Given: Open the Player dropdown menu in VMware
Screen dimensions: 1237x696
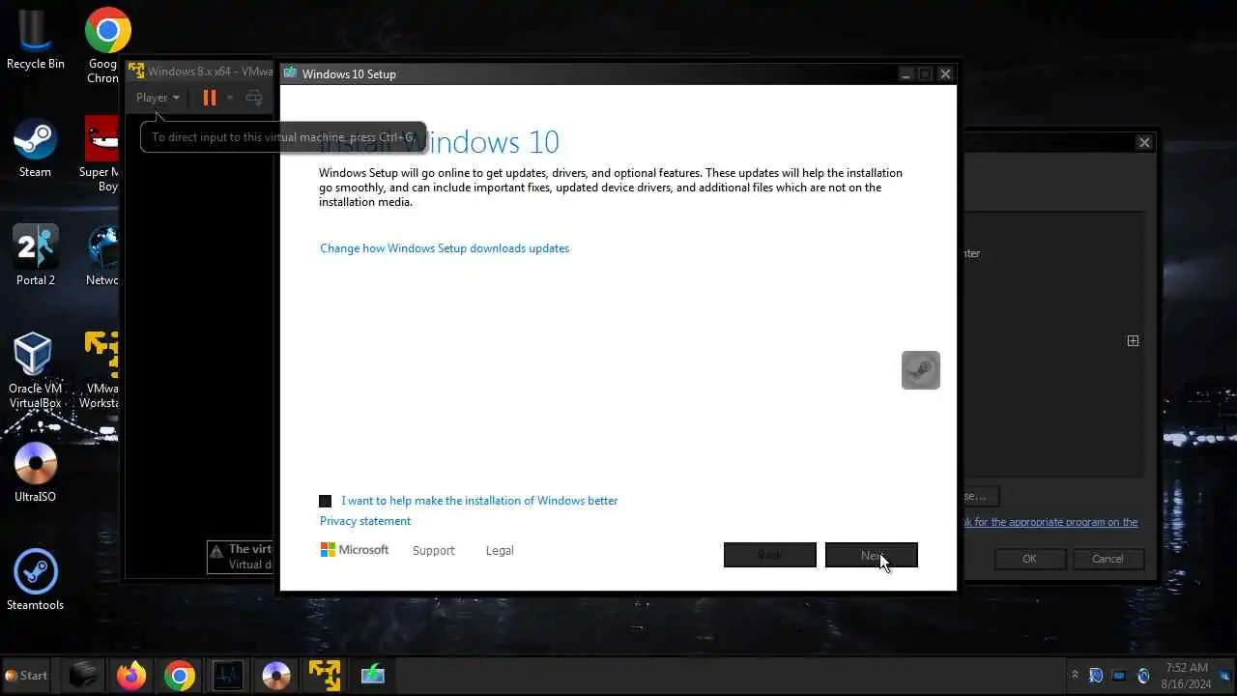Looking at the screenshot, I should (158, 98).
